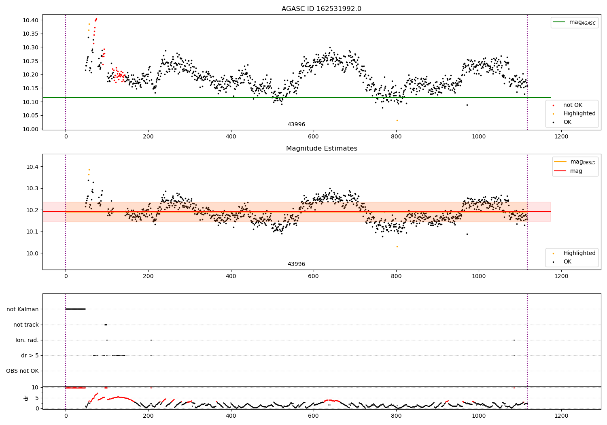Image resolution: width=607 pixels, height=425 pixels.
Task: Click y-tick "10.35" on the top plot
Action: click(31, 34)
